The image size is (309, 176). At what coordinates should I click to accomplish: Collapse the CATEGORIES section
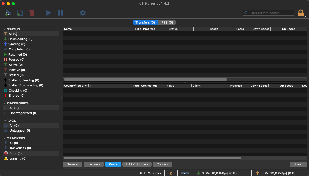(5, 103)
